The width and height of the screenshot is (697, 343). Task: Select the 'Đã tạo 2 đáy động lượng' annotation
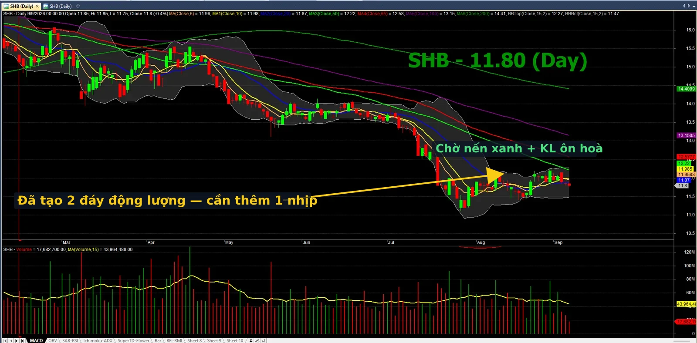point(102,200)
